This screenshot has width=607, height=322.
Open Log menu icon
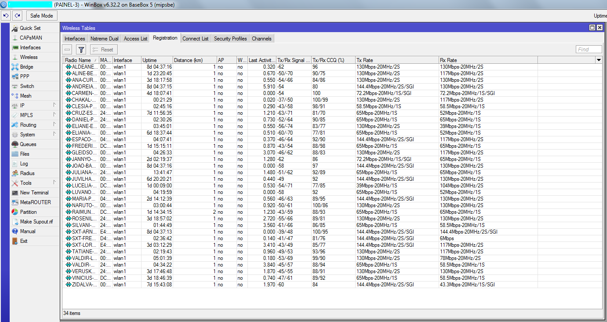tap(15, 164)
